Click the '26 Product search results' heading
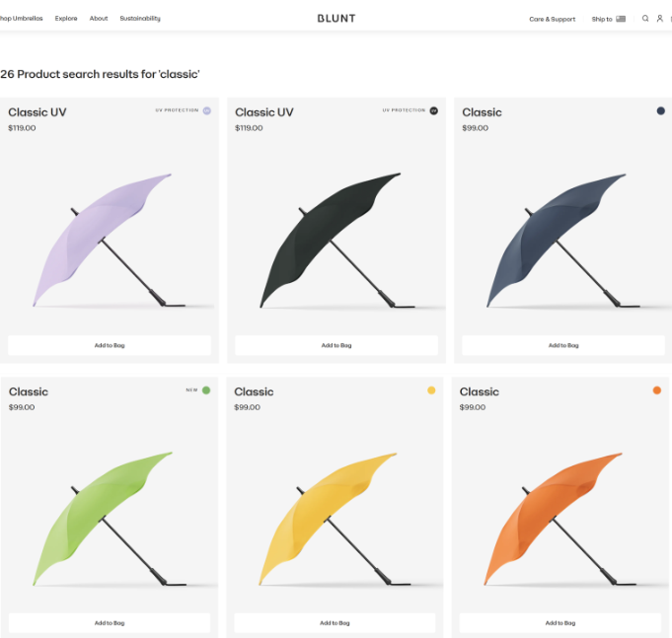This screenshot has height=638, width=672. pos(100,74)
